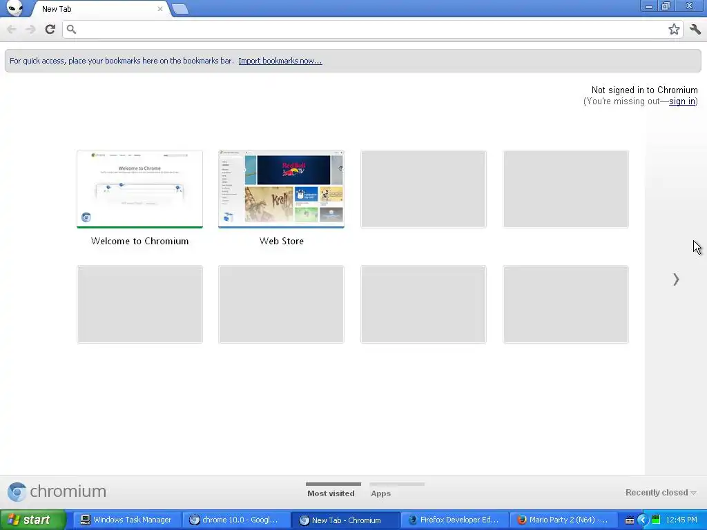This screenshot has width=707, height=530.
Task: Click the green tray icon by the clock
Action: click(x=656, y=520)
